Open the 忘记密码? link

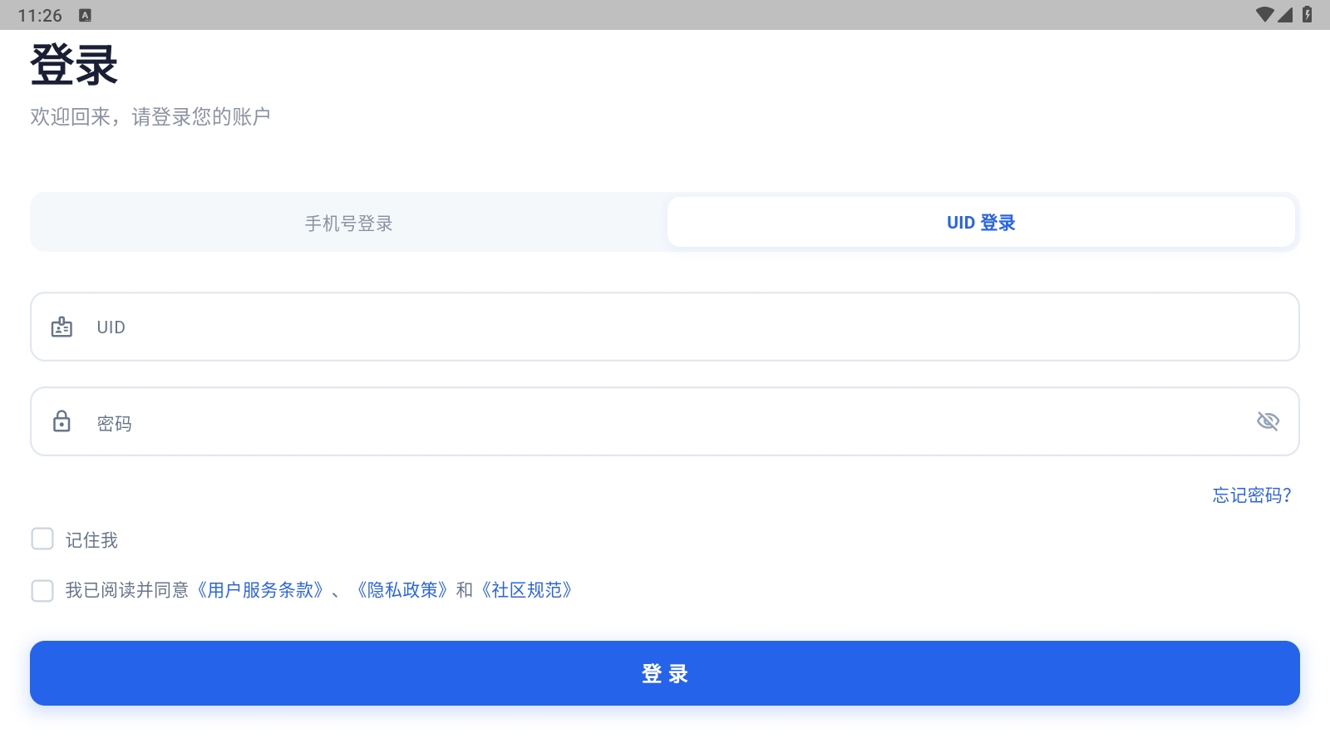[1252, 495]
